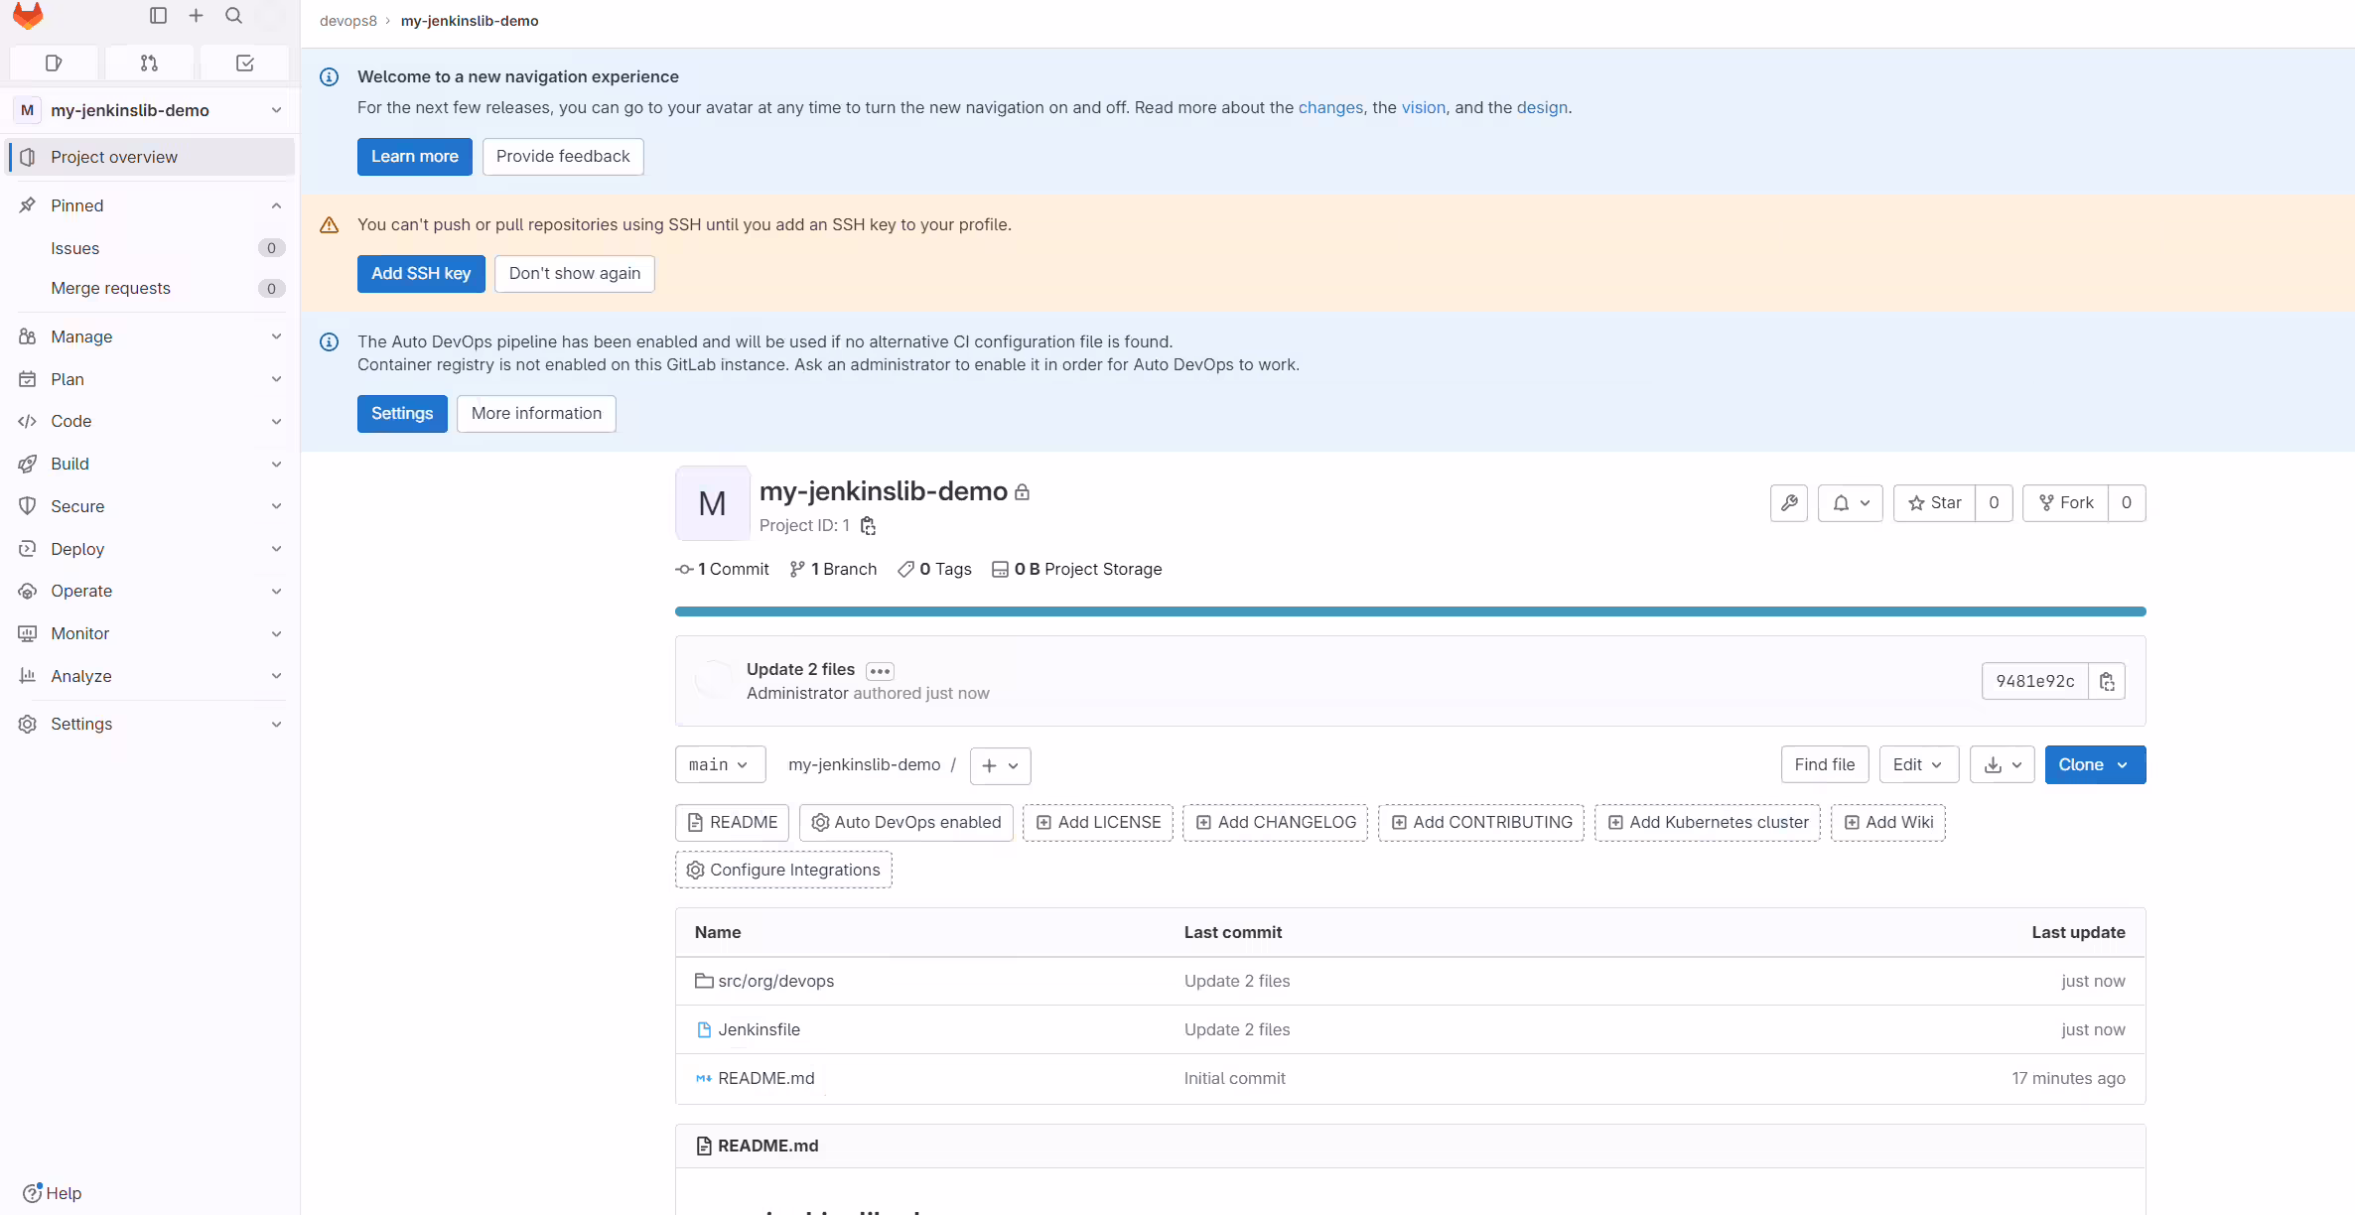Viewport: 2355px width, 1215px height.
Task: Expand the Build menu
Action: [x=150, y=464]
